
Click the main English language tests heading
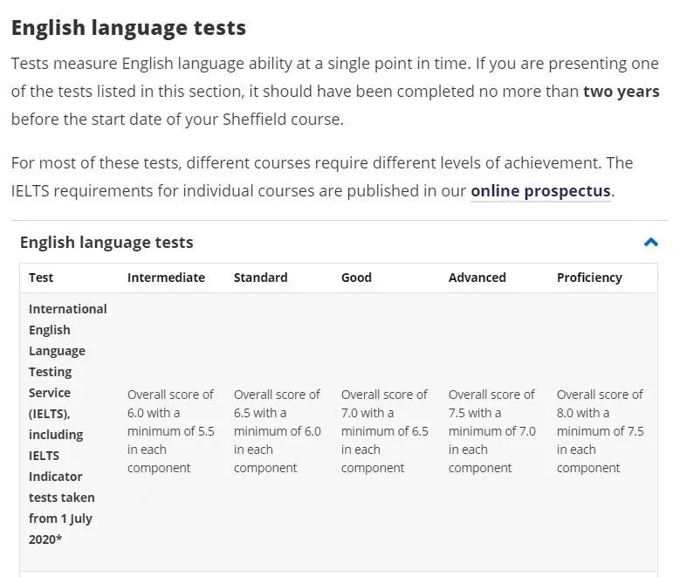point(128,28)
